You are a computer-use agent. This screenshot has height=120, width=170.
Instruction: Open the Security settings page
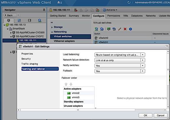click(26, 59)
